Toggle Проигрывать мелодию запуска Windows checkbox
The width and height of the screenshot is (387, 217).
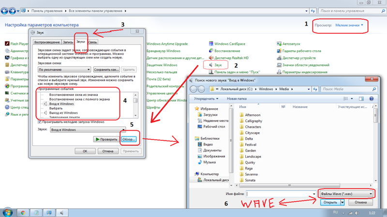pos(40,122)
